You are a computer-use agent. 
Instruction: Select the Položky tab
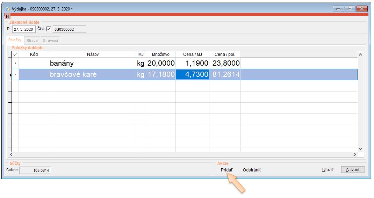pos(15,40)
